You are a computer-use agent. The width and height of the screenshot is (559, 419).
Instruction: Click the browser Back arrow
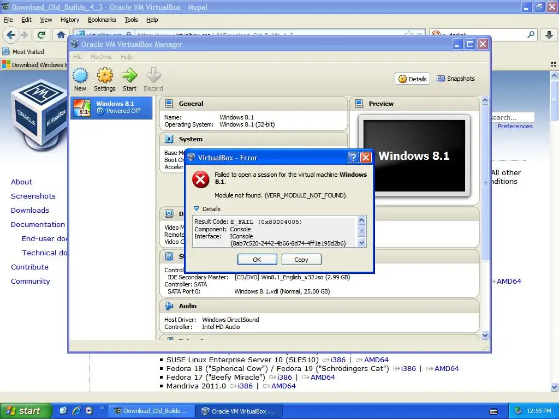(x=11, y=35)
